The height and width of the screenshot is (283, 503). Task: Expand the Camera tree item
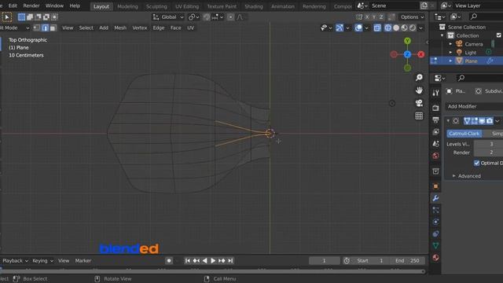tap(450, 44)
